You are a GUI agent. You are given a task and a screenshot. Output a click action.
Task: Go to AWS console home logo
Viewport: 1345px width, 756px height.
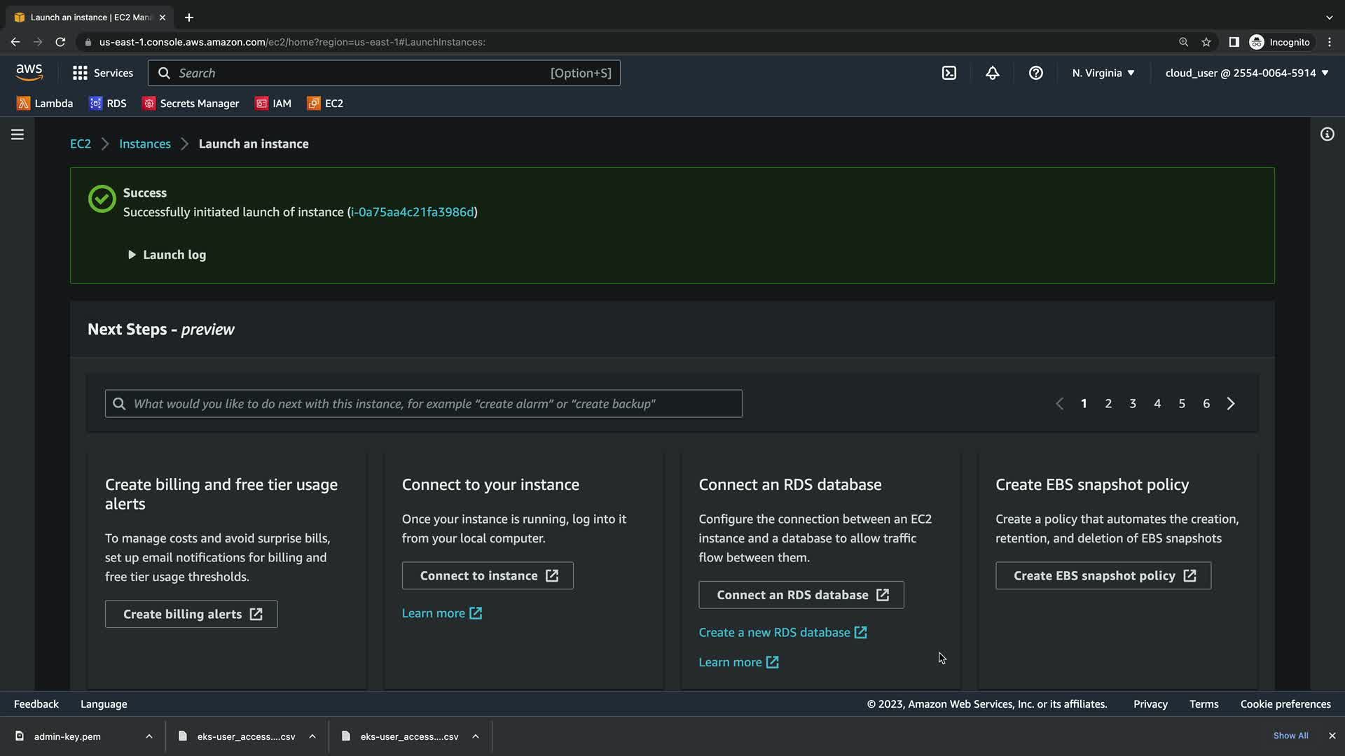[29, 72]
